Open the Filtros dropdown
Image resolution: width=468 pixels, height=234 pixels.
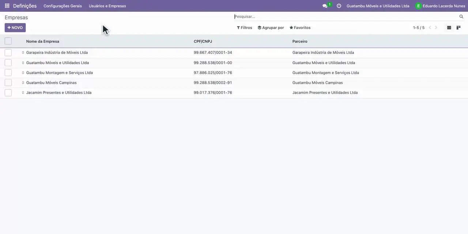click(x=244, y=28)
